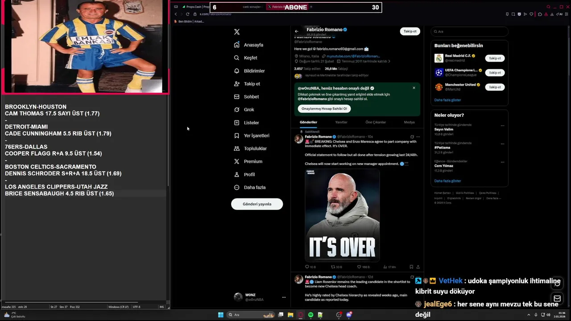
Task: Open options for Sayın Valim trend
Action: (502, 126)
